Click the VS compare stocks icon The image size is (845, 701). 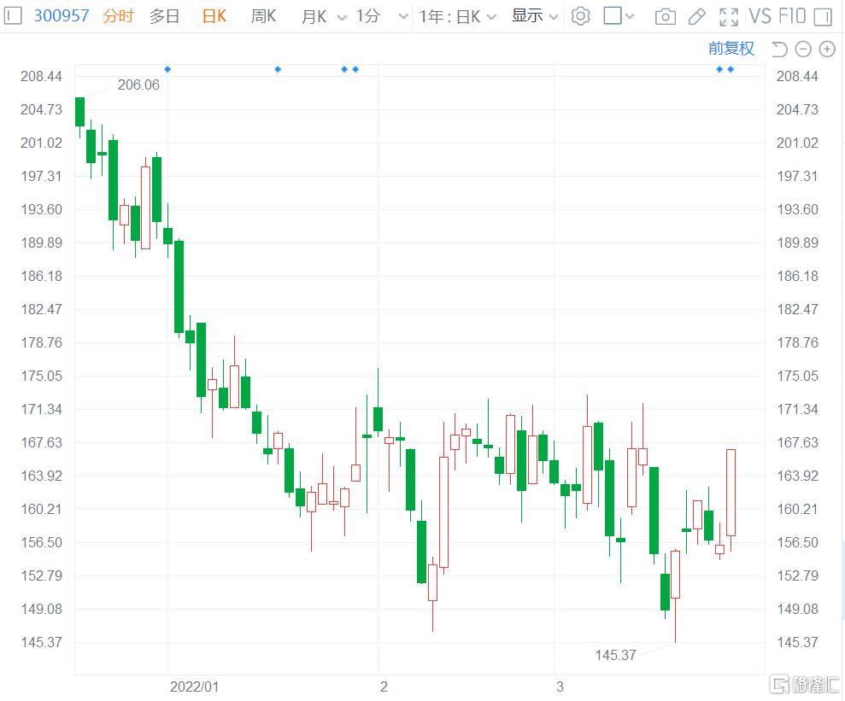pyautogui.click(x=760, y=16)
